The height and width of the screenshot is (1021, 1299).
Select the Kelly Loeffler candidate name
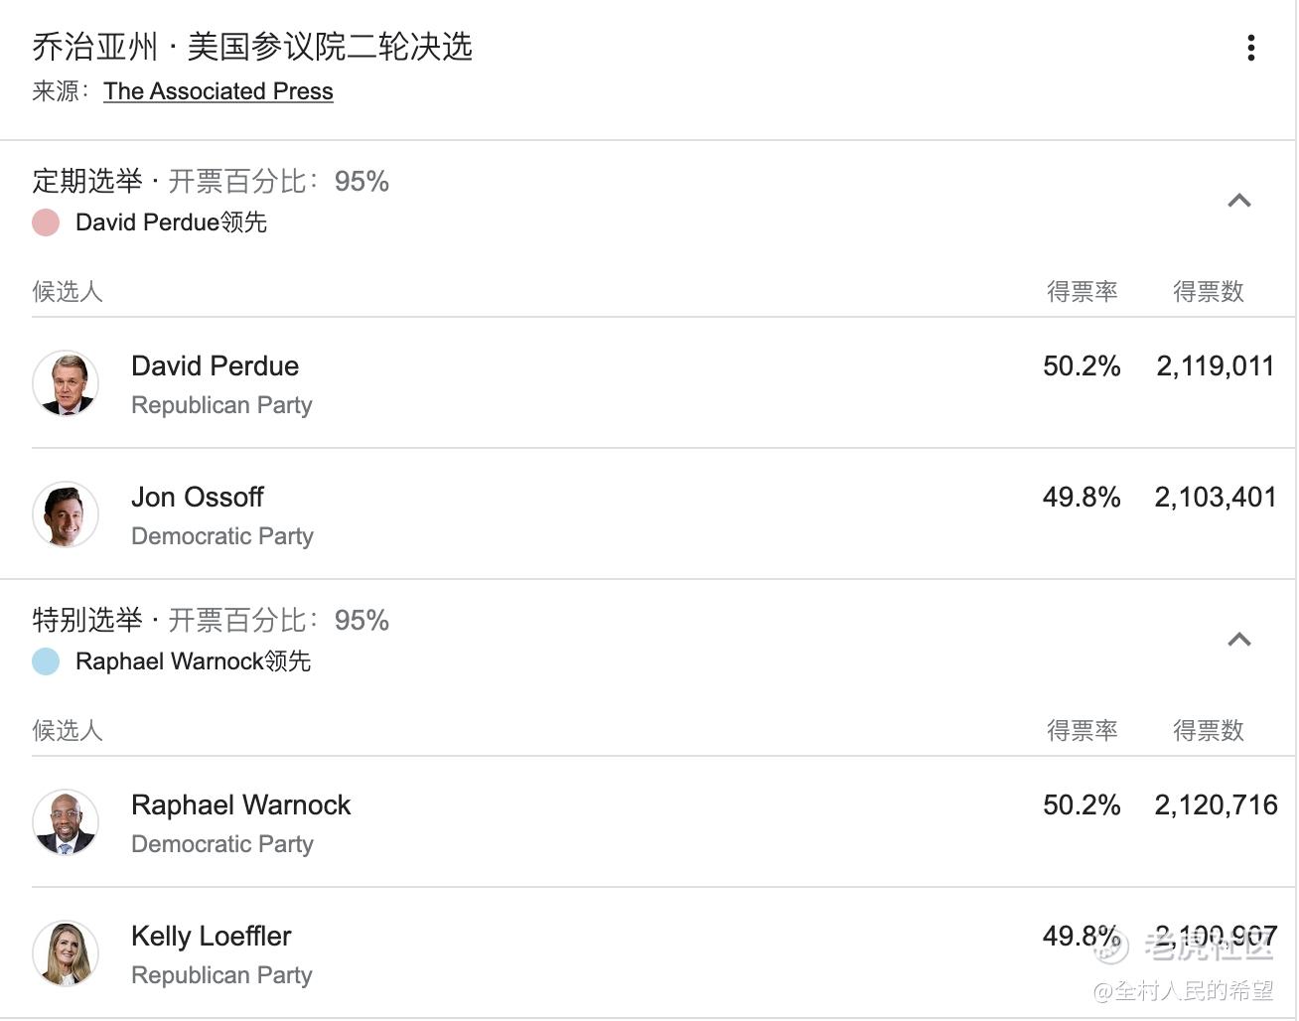[211, 937]
